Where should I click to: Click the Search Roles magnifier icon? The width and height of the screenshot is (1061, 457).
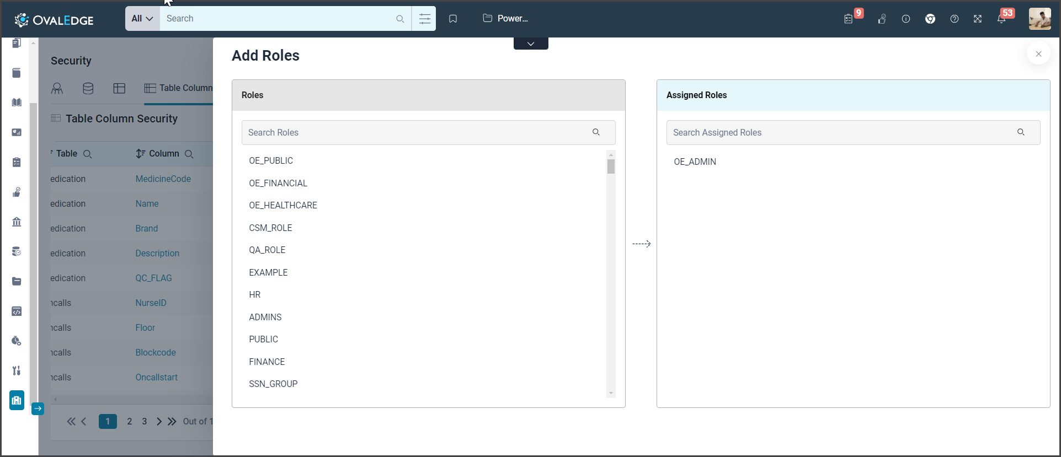(x=596, y=132)
